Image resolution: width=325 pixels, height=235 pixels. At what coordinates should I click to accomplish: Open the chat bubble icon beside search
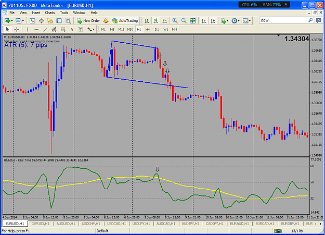pos(319,20)
